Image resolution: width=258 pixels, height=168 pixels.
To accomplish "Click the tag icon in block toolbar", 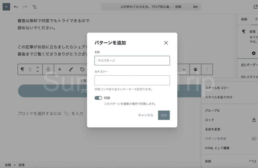I will tap(82, 69).
